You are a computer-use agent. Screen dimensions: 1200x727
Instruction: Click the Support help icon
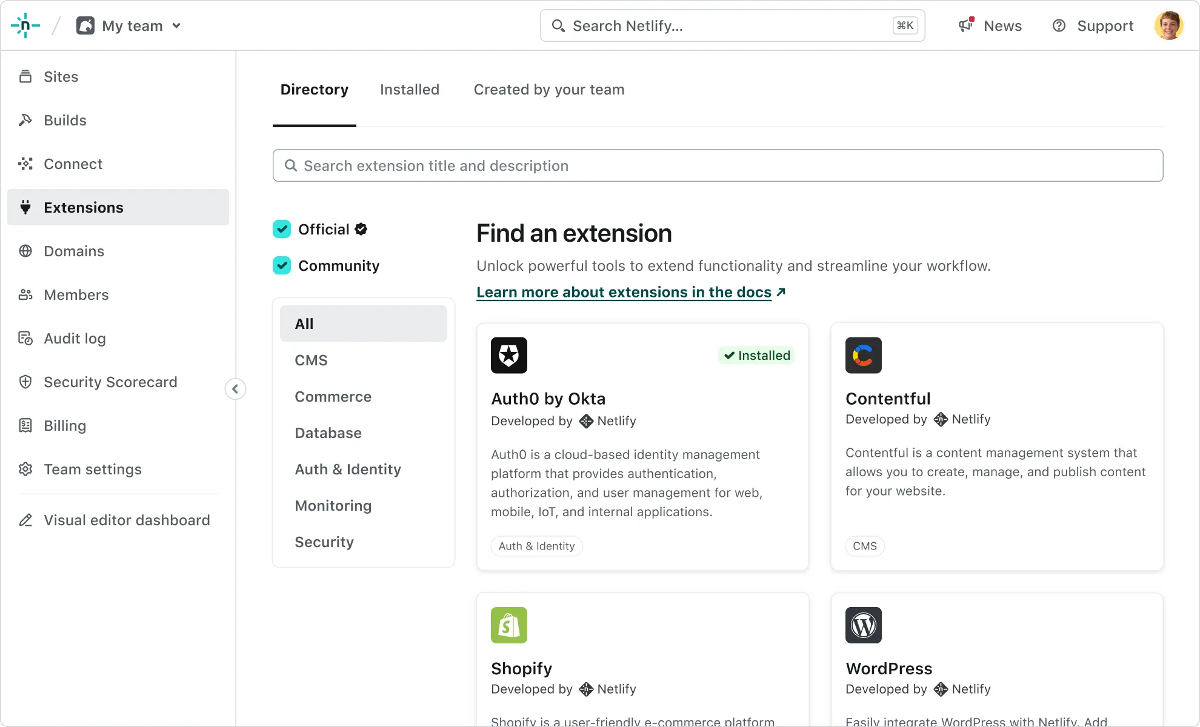click(x=1059, y=25)
